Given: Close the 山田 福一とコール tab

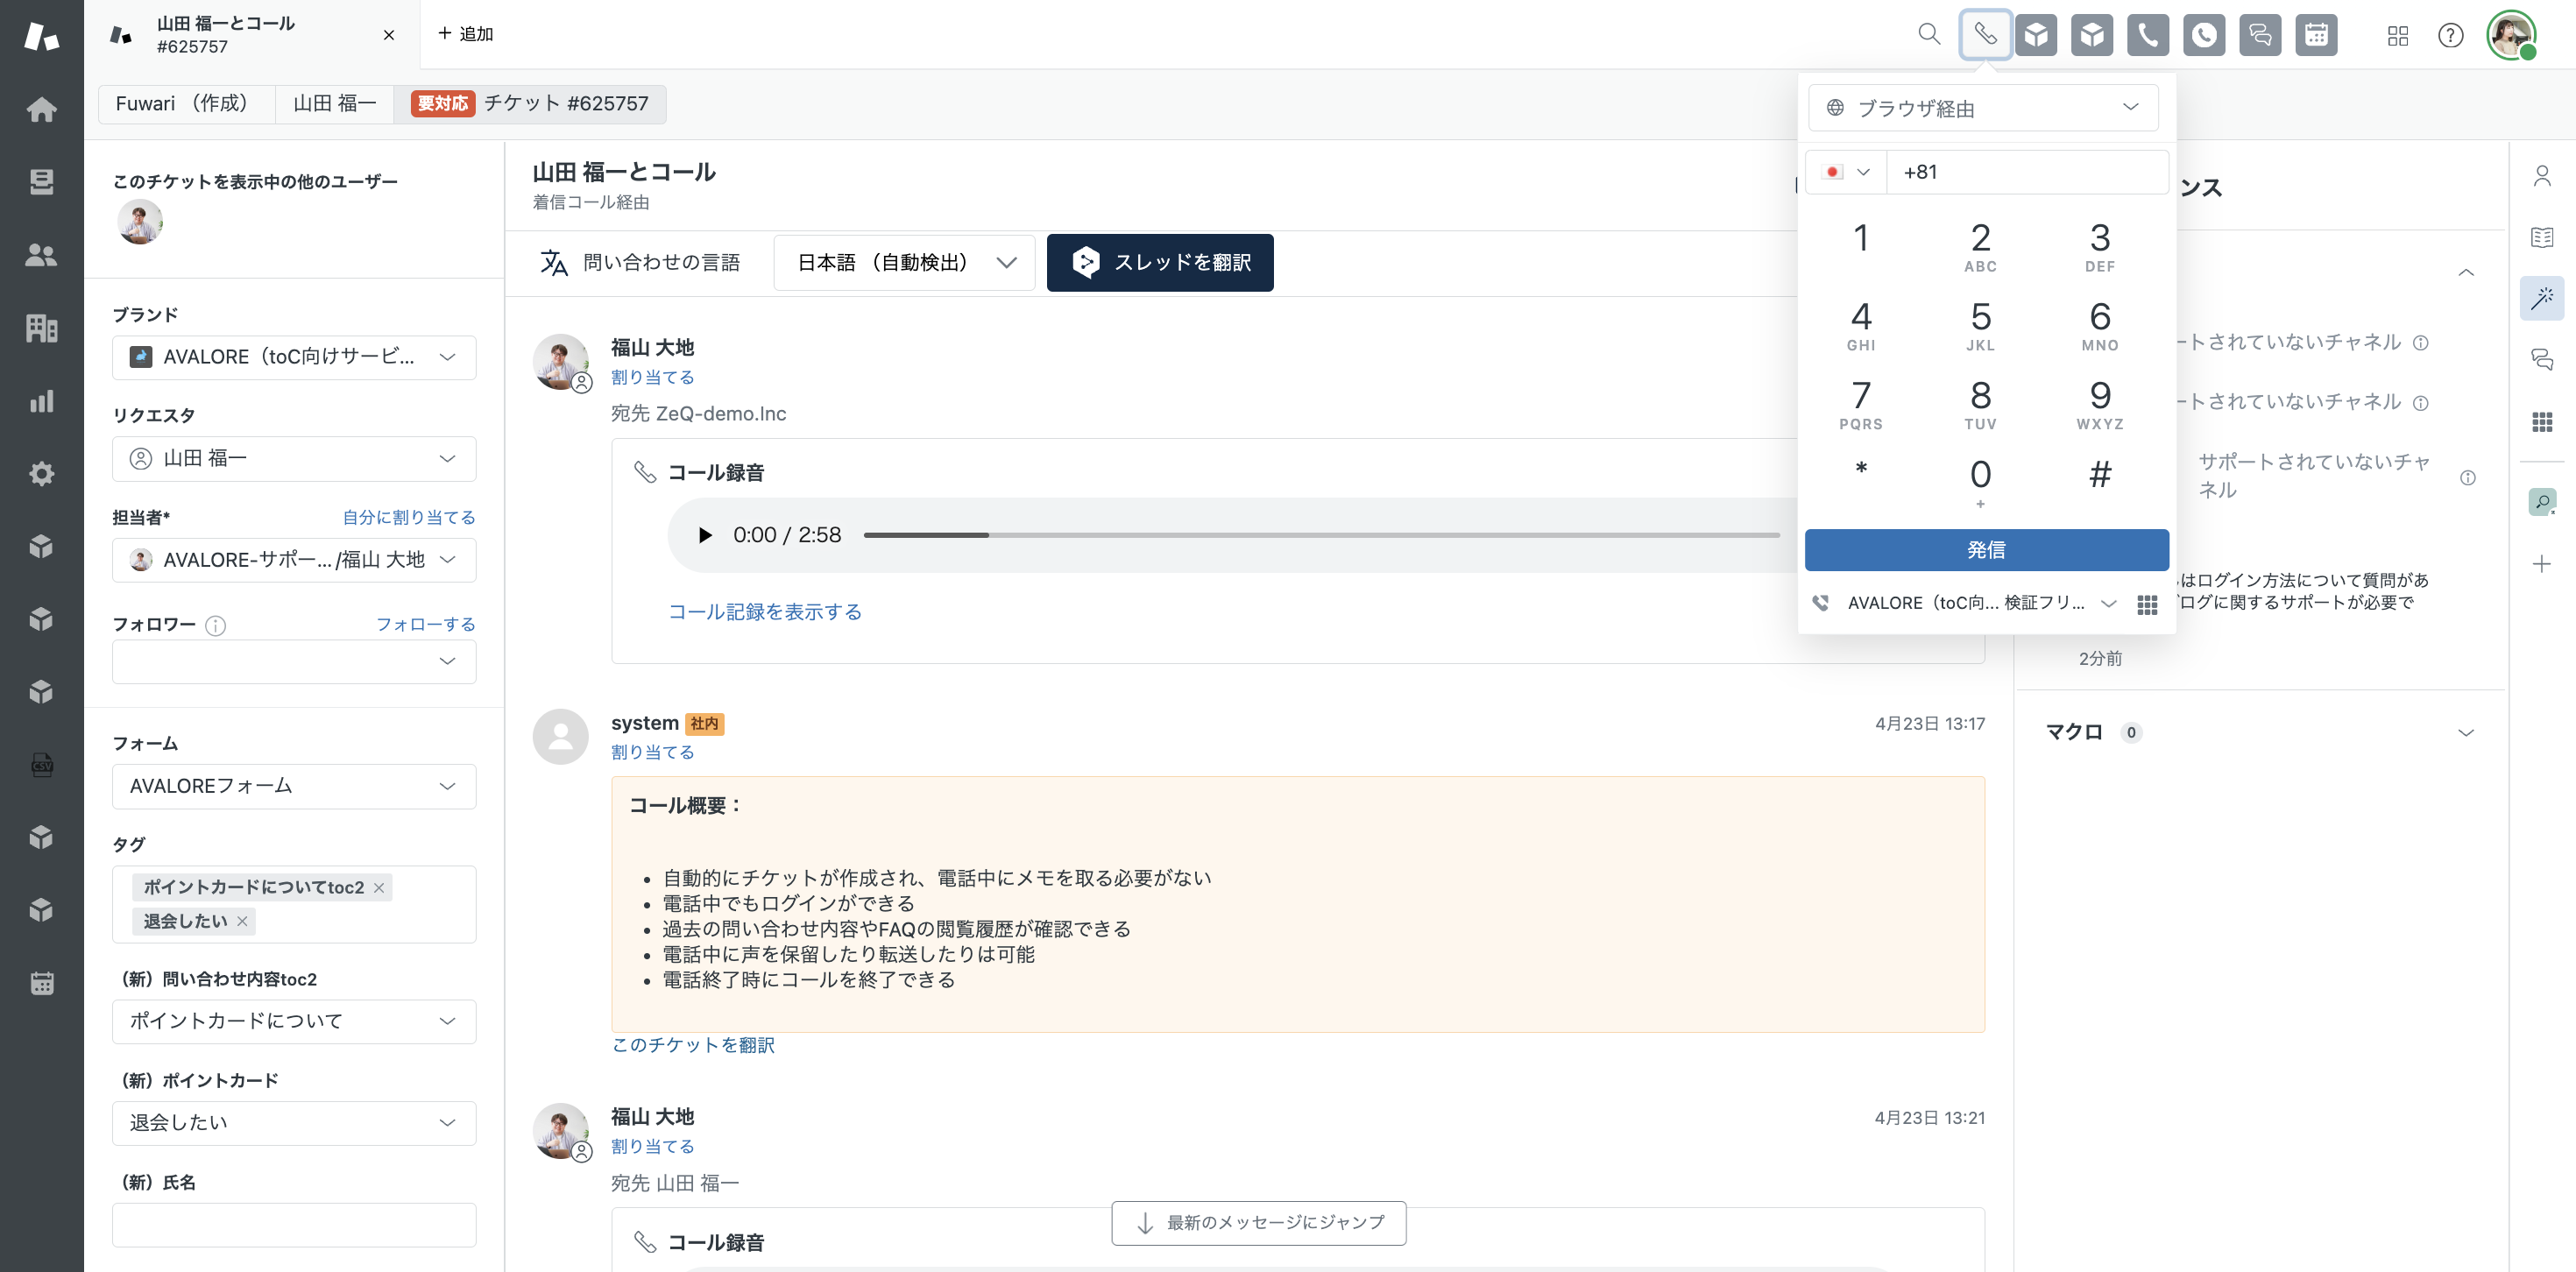Looking at the screenshot, I should [x=389, y=35].
